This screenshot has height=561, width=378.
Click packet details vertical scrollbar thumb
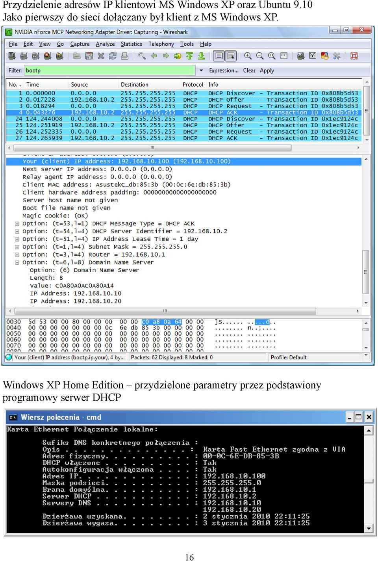point(366,272)
